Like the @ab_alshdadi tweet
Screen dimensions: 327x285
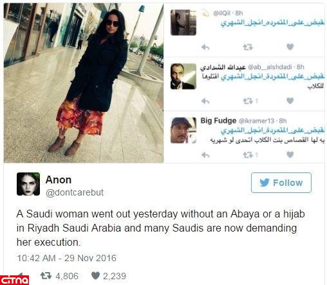click(x=290, y=100)
